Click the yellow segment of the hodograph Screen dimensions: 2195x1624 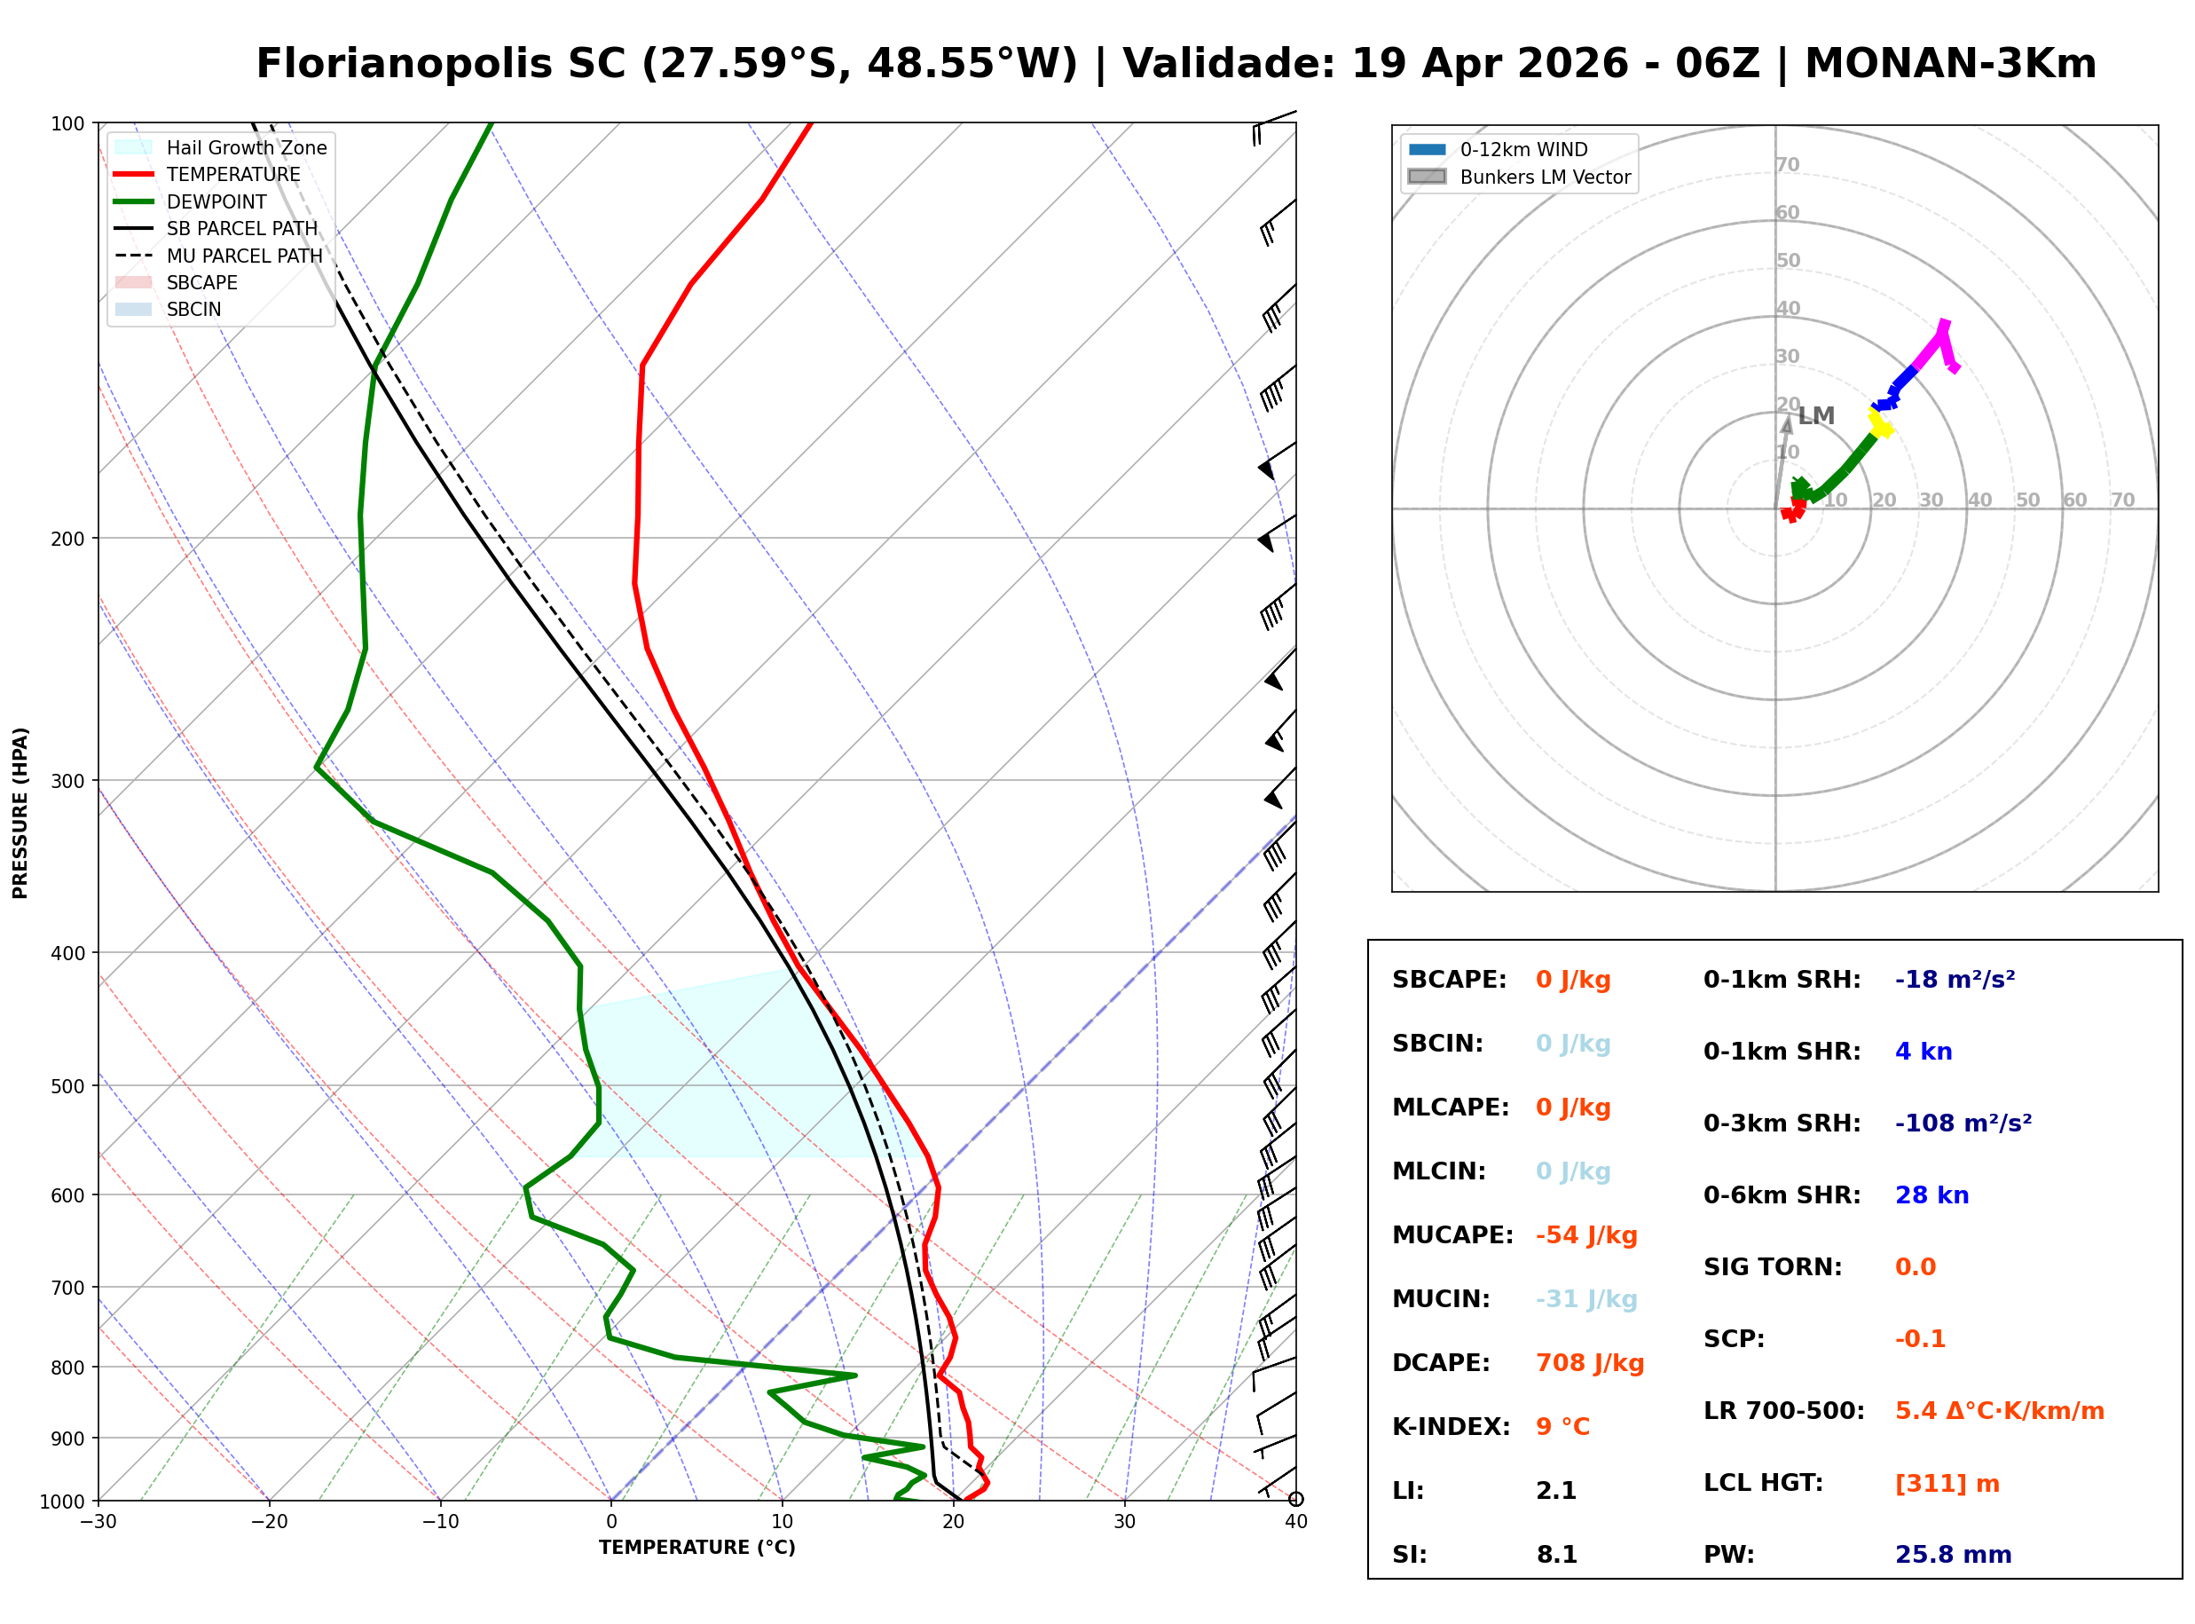[x=1880, y=425]
